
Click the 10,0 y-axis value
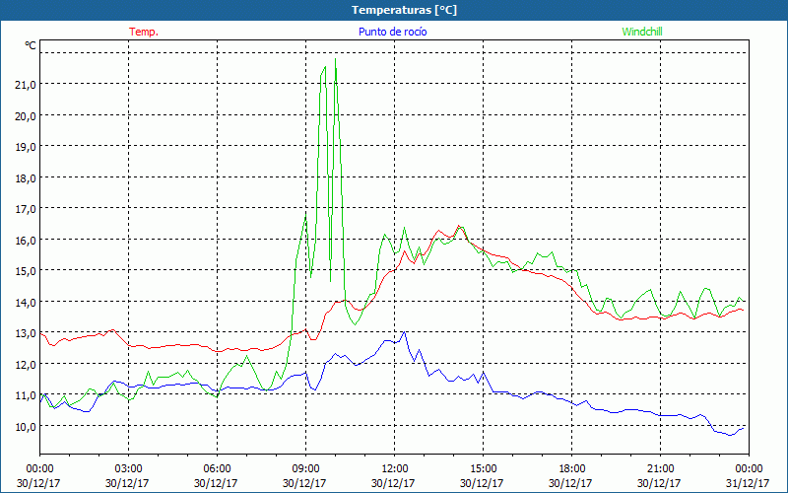tap(26, 427)
